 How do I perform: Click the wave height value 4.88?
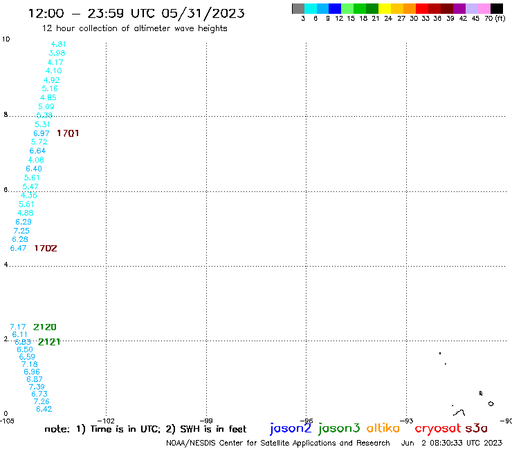(25, 213)
